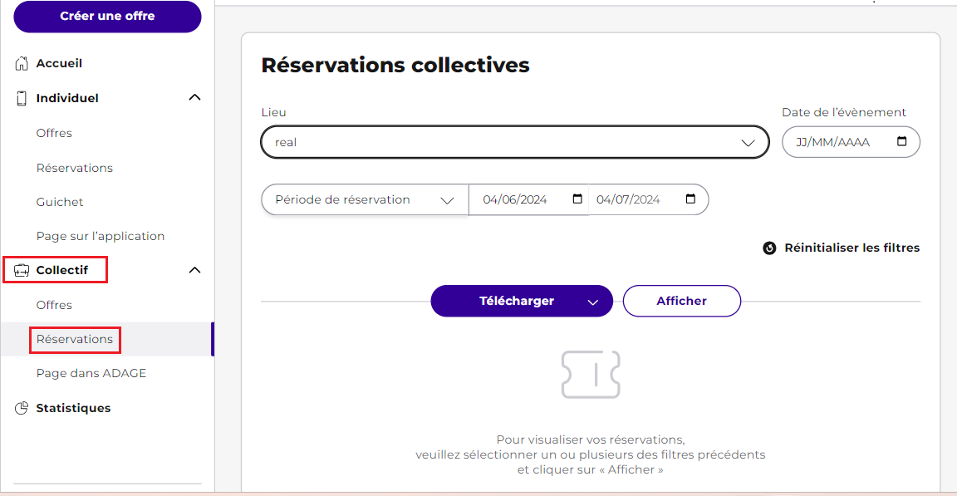Click the Statistiques pie chart icon
The height and width of the screenshot is (496, 957).
pos(22,408)
